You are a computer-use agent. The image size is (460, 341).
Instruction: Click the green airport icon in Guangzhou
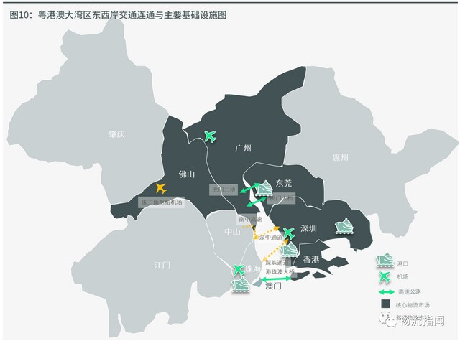[x=210, y=136]
